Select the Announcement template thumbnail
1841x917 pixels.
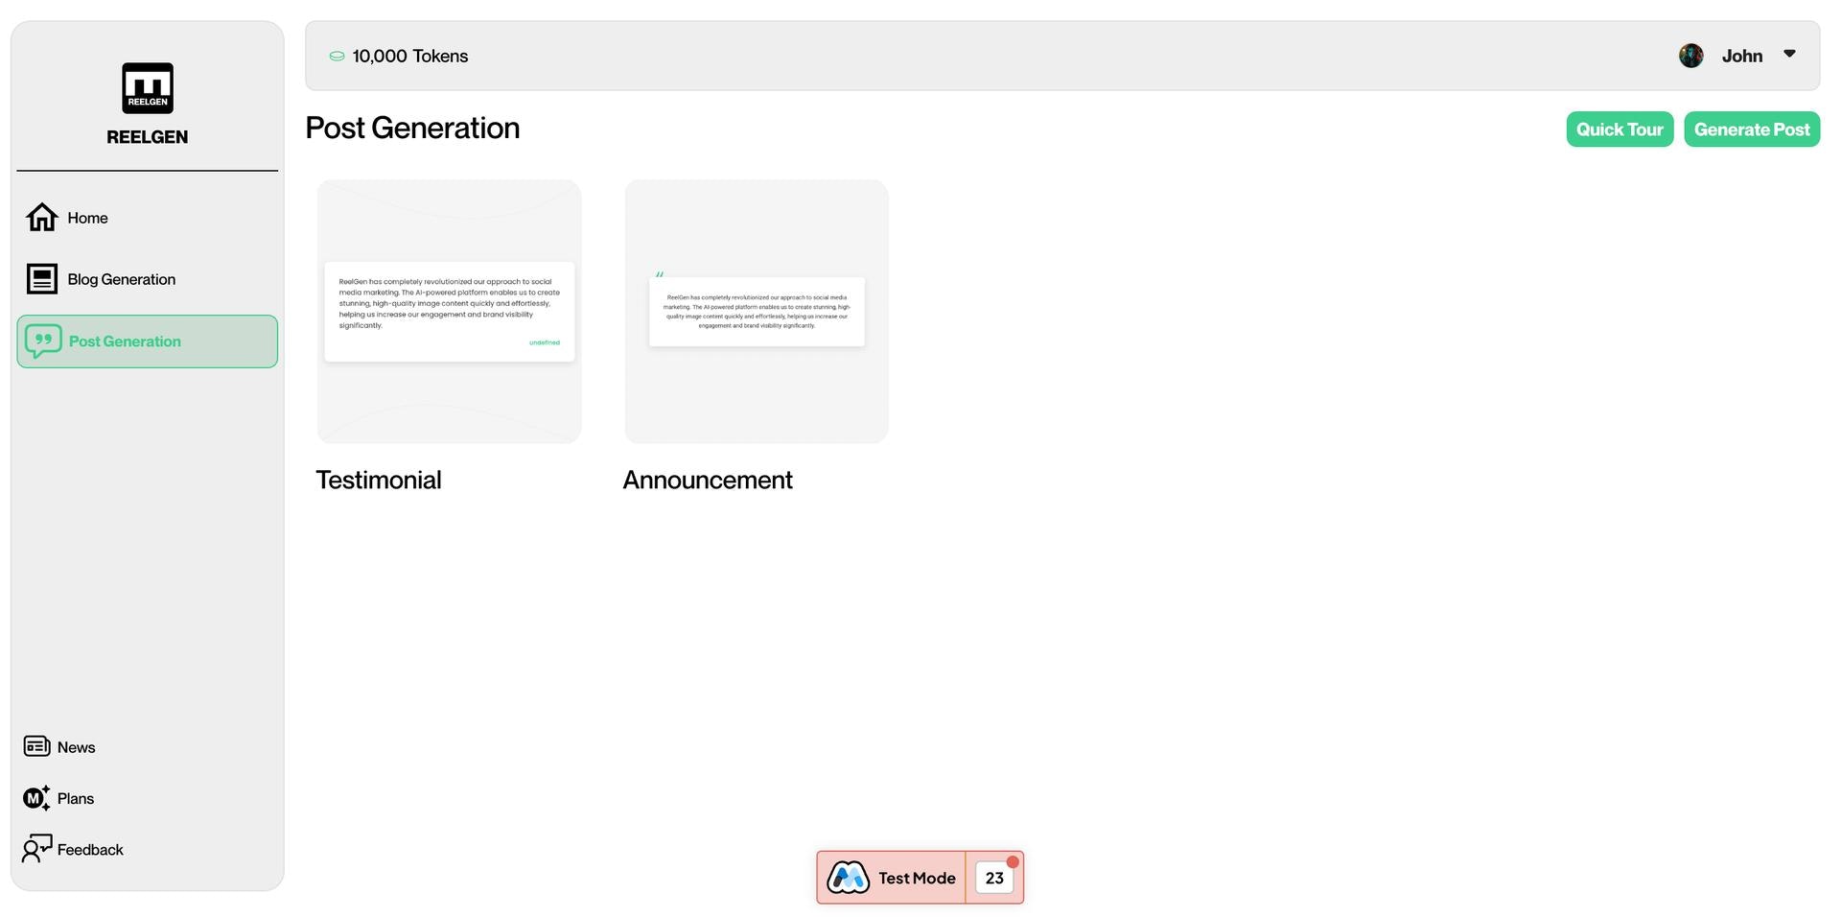pos(757,312)
